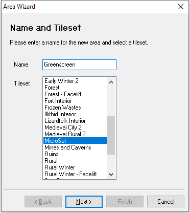Choose Forest - Facelift from the tileset list
This screenshot has width=190, height=213.
click(x=75, y=94)
